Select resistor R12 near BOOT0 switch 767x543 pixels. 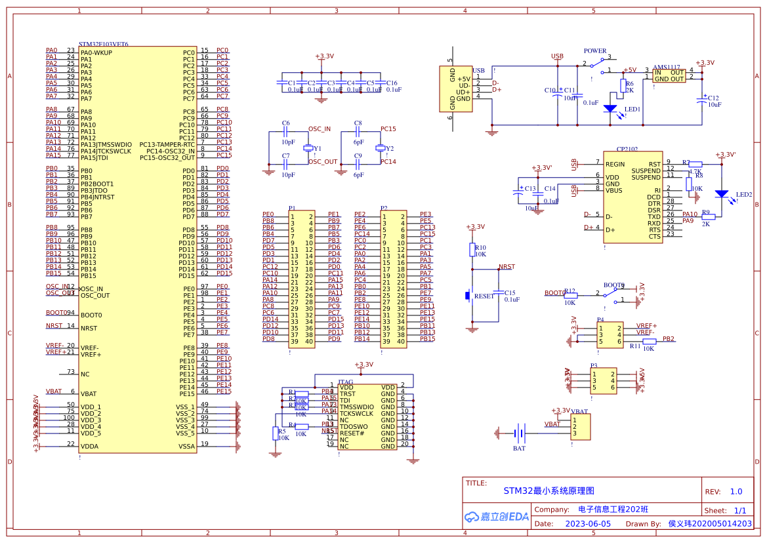570,296
